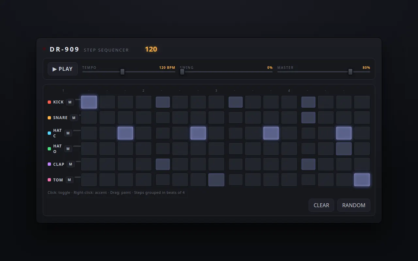Enable Tom step 1
The height and width of the screenshot is (261, 418).
89,180
